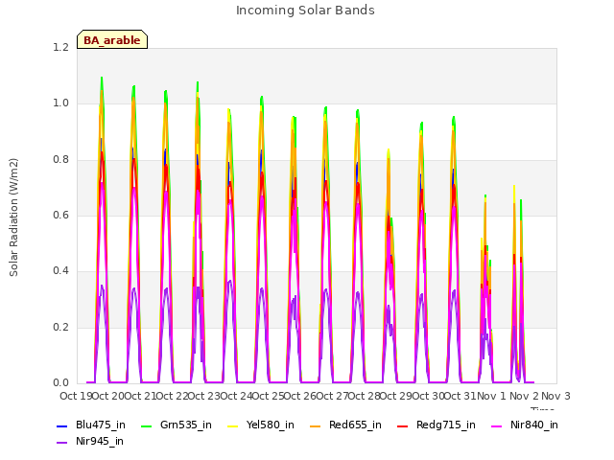Image resolution: width=614 pixels, height=460 pixels.
Task: Click the Nov 2 x-axis label
Action: pos(524,396)
